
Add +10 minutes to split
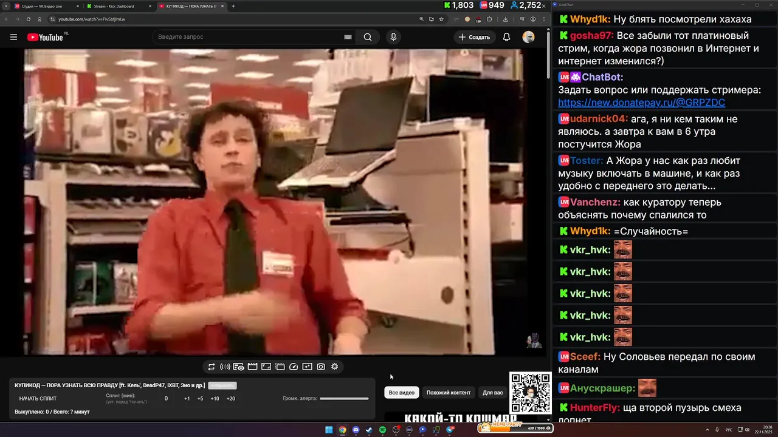click(x=215, y=399)
